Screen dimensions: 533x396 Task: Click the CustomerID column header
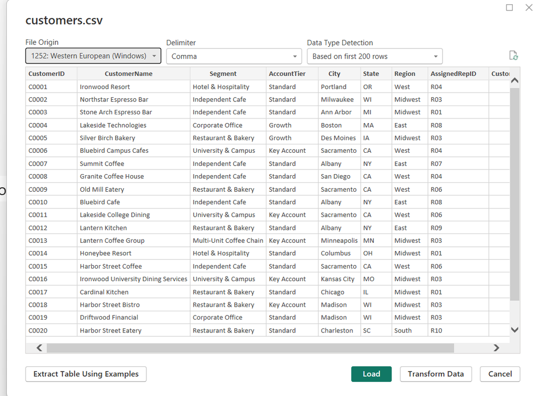click(x=52, y=74)
